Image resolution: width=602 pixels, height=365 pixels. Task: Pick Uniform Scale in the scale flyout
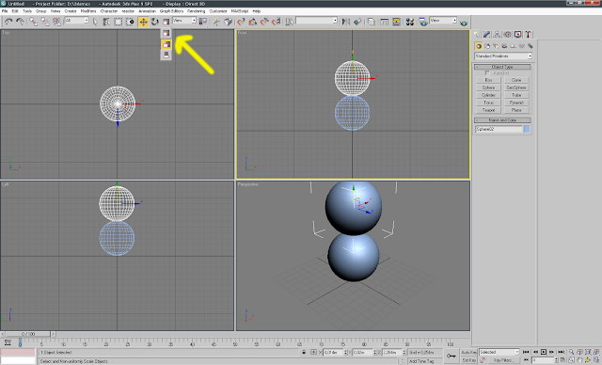point(166,33)
